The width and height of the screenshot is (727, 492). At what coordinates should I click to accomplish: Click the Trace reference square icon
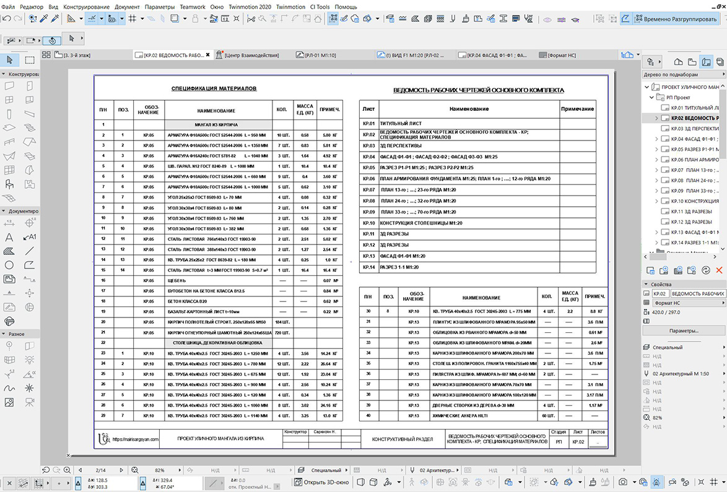coord(175,19)
